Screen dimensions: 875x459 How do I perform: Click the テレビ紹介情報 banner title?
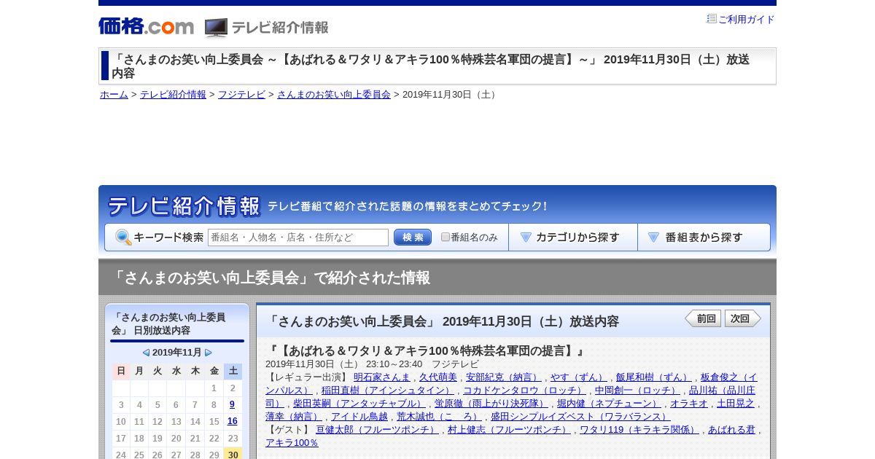click(184, 206)
